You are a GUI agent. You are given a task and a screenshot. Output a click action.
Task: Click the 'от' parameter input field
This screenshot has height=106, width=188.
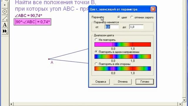pos(112,27)
